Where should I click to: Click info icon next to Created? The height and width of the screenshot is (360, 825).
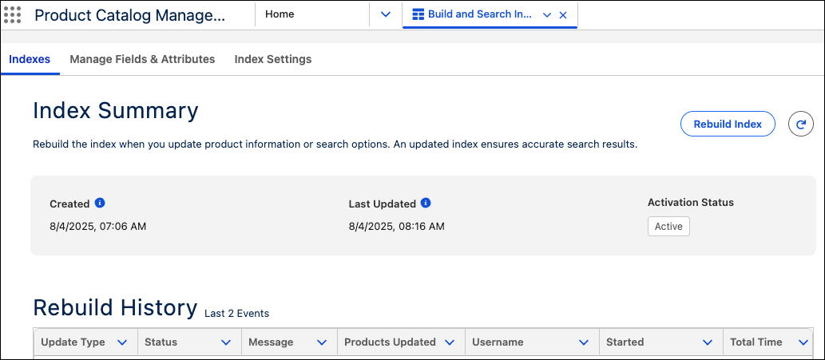tap(100, 203)
